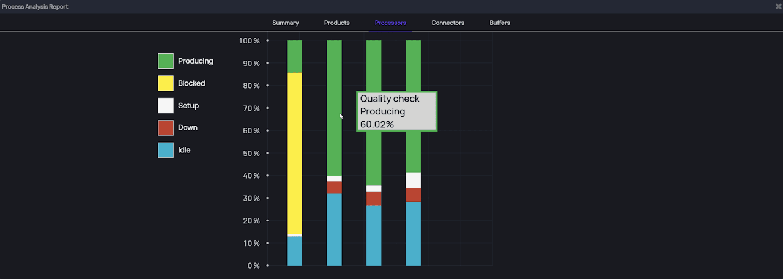Select the blue Idle segment of third bar
Screen dimensions: 783x279
tap(374, 235)
